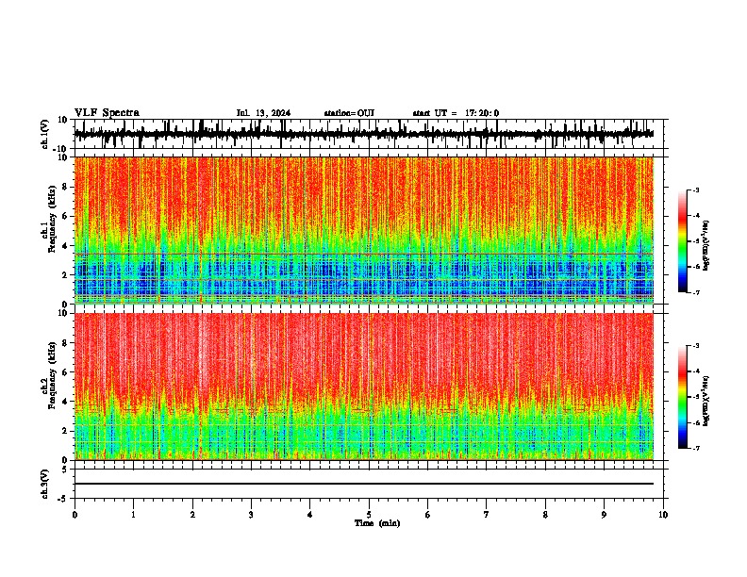Click the ch.2 colorbar log(PSD) label

click(706, 401)
